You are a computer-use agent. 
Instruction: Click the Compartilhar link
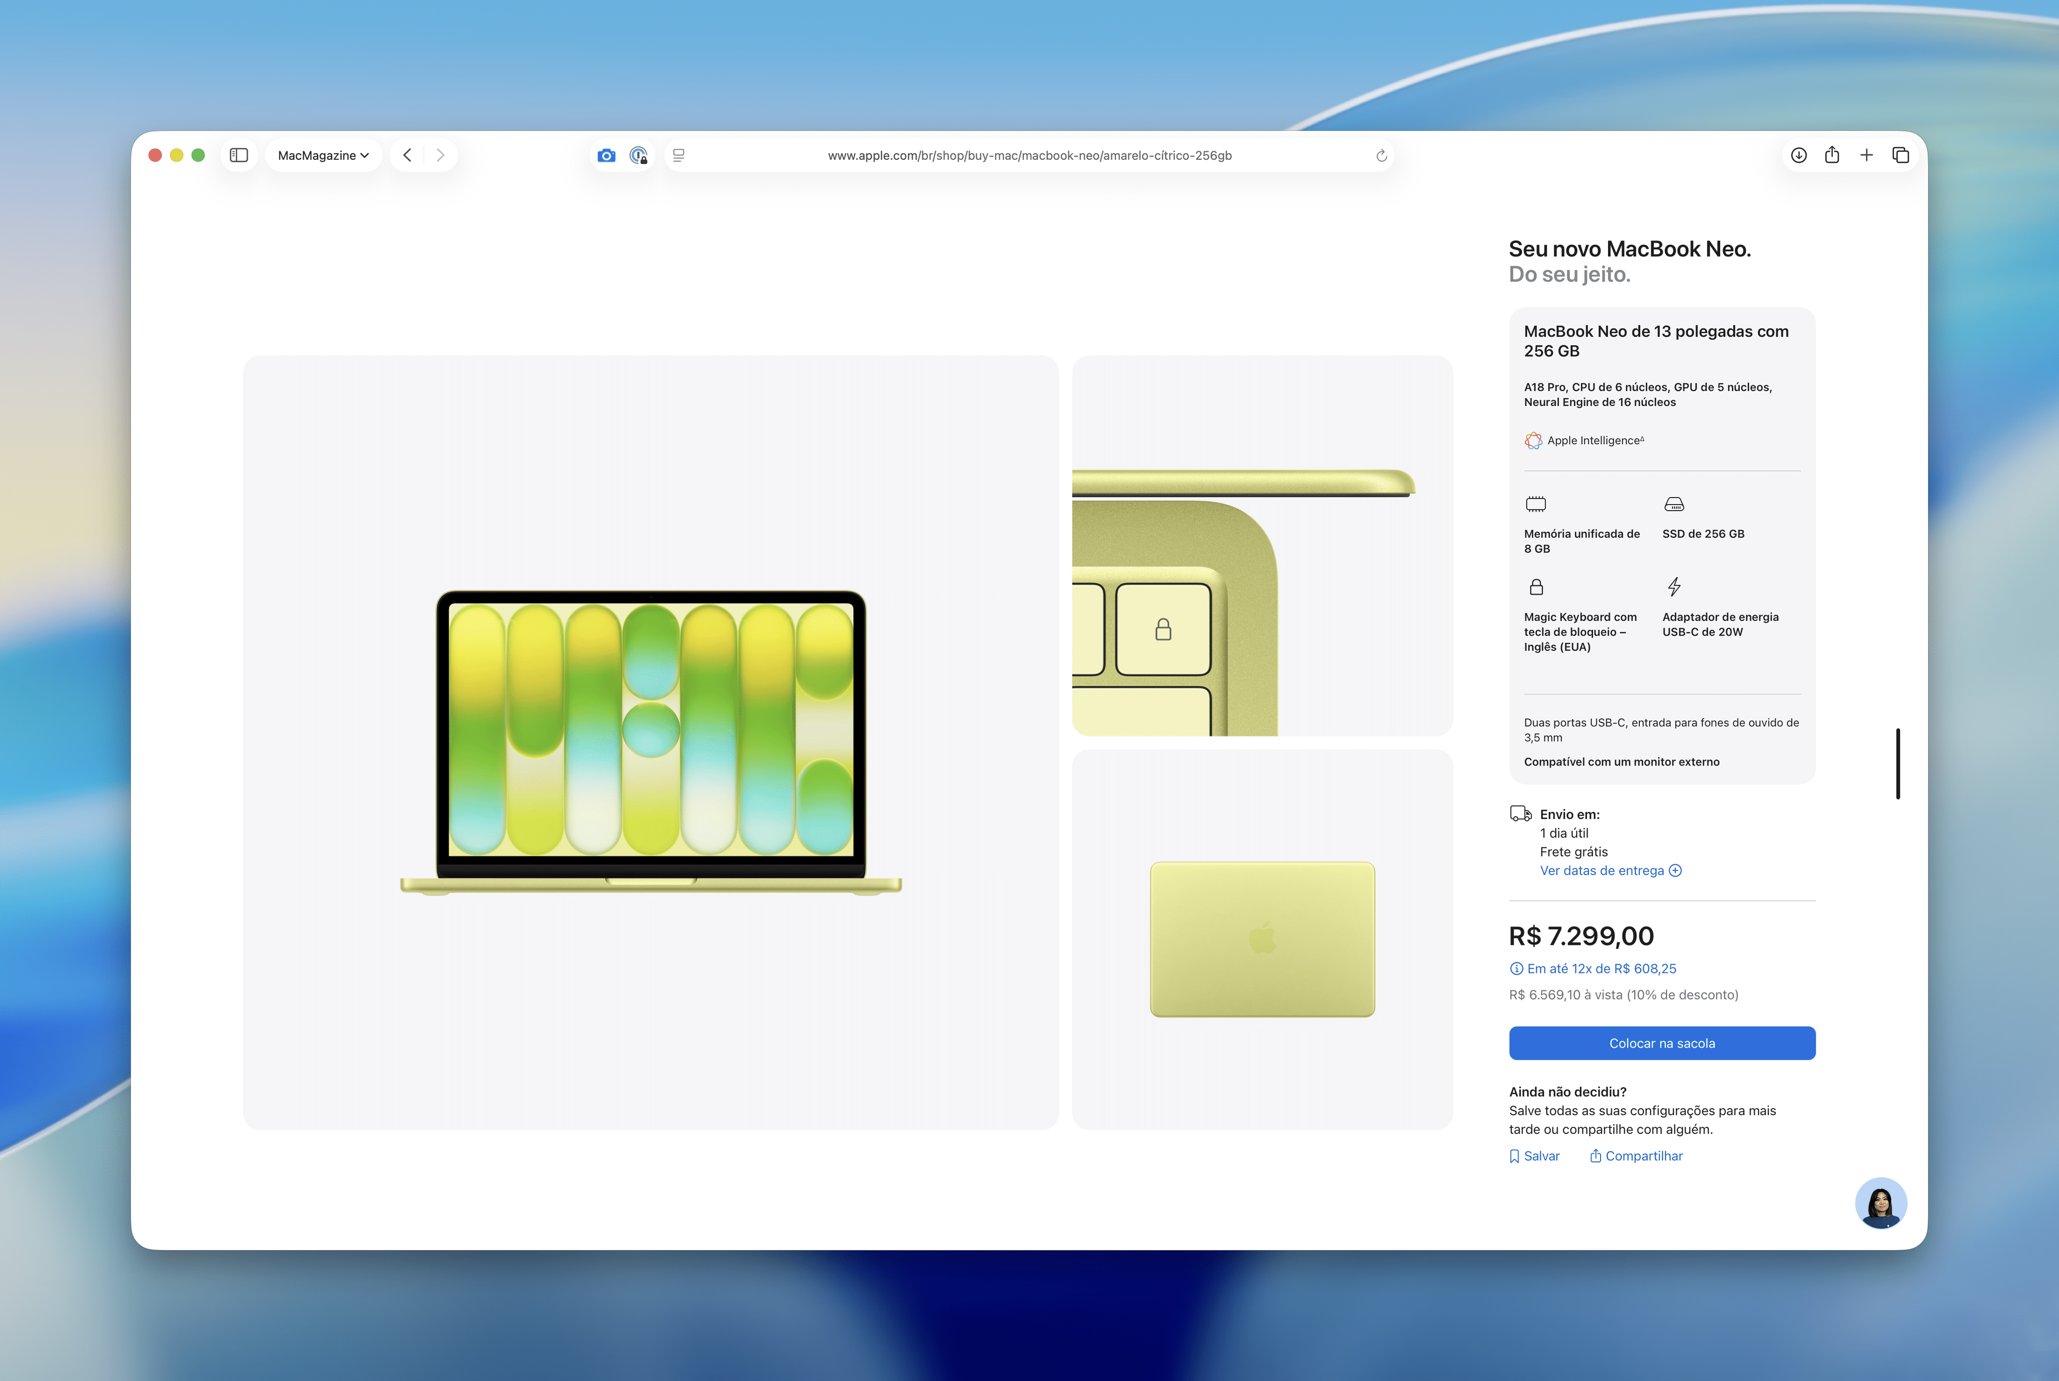pyautogui.click(x=1636, y=1155)
